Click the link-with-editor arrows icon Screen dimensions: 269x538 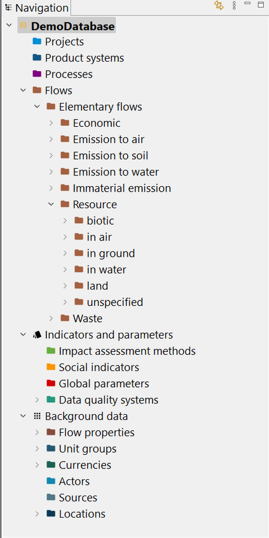pyautogui.click(x=219, y=5)
